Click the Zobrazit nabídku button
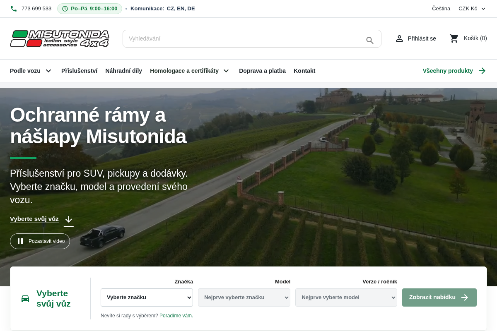 (x=439, y=297)
